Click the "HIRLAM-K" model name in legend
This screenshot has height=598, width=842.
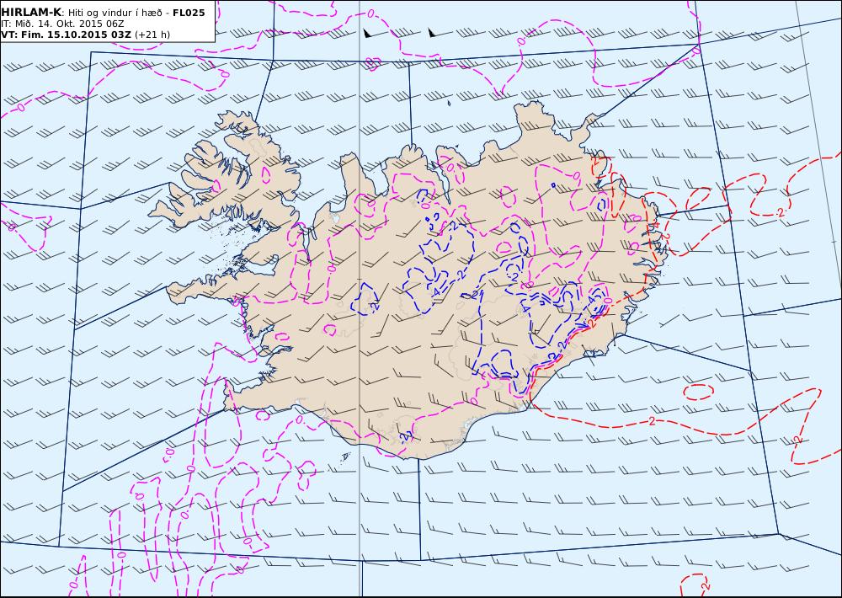point(31,13)
